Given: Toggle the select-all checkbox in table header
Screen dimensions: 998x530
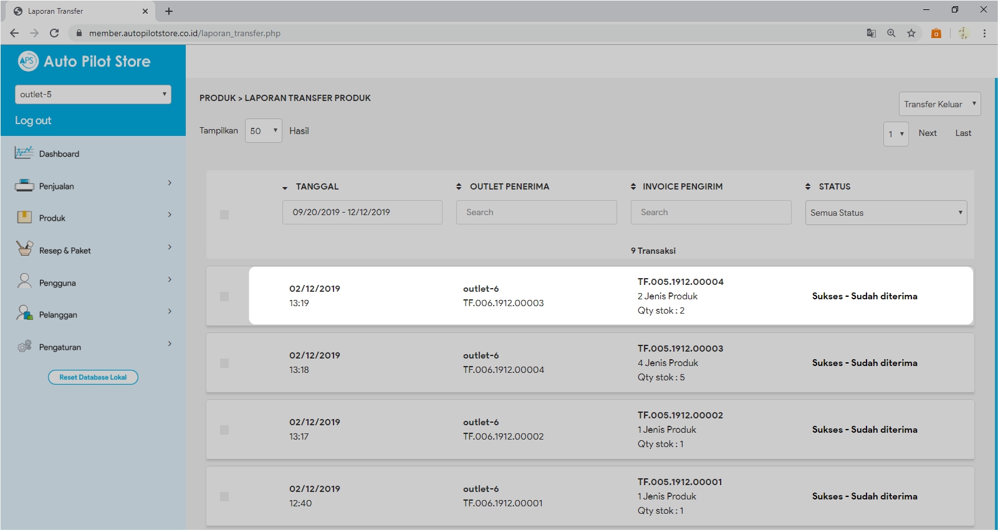Looking at the screenshot, I should (x=224, y=214).
